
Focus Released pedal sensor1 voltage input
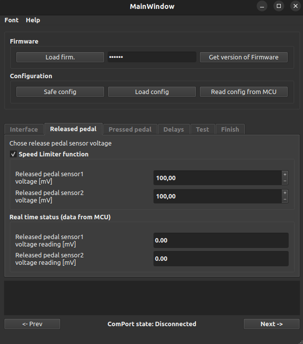point(217,178)
